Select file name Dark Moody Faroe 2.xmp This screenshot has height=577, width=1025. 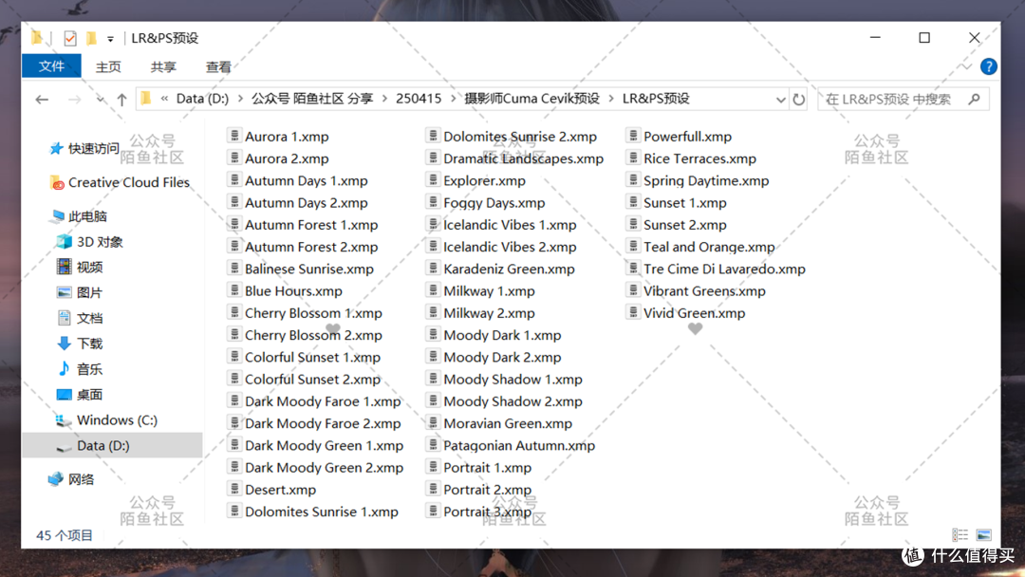[323, 423]
